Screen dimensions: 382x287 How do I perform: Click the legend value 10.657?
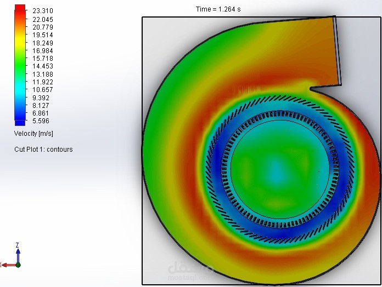click(x=43, y=90)
